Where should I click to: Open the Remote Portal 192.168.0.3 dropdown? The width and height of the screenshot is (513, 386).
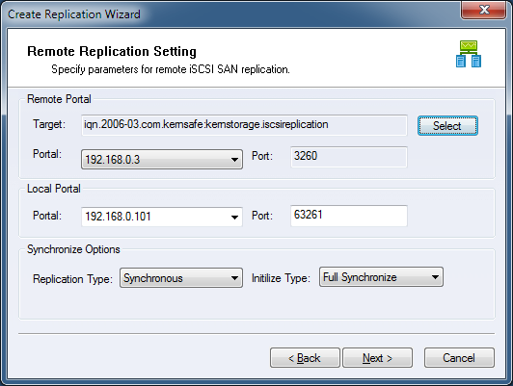(x=162, y=160)
